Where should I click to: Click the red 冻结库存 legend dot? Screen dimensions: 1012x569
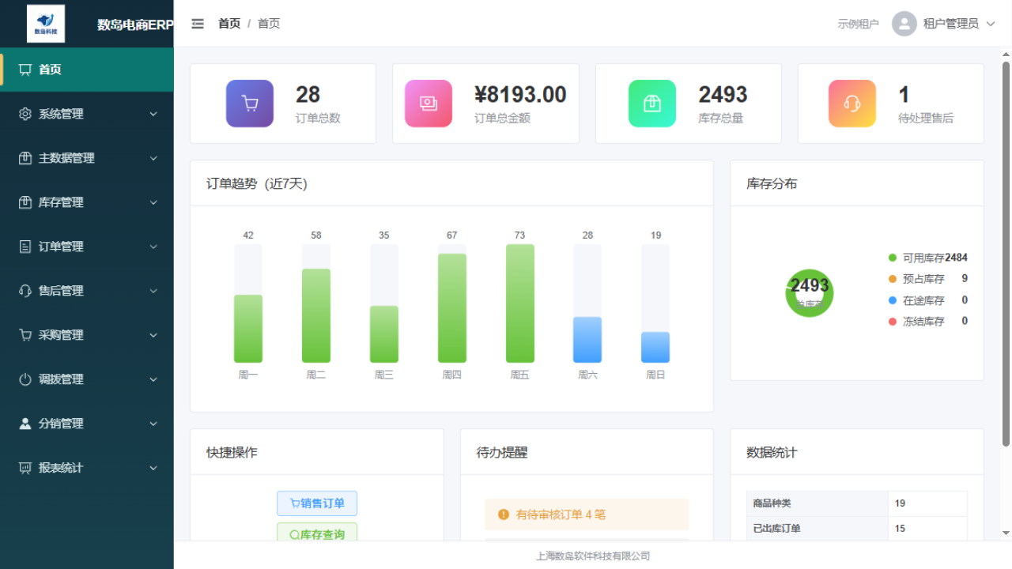(x=893, y=322)
